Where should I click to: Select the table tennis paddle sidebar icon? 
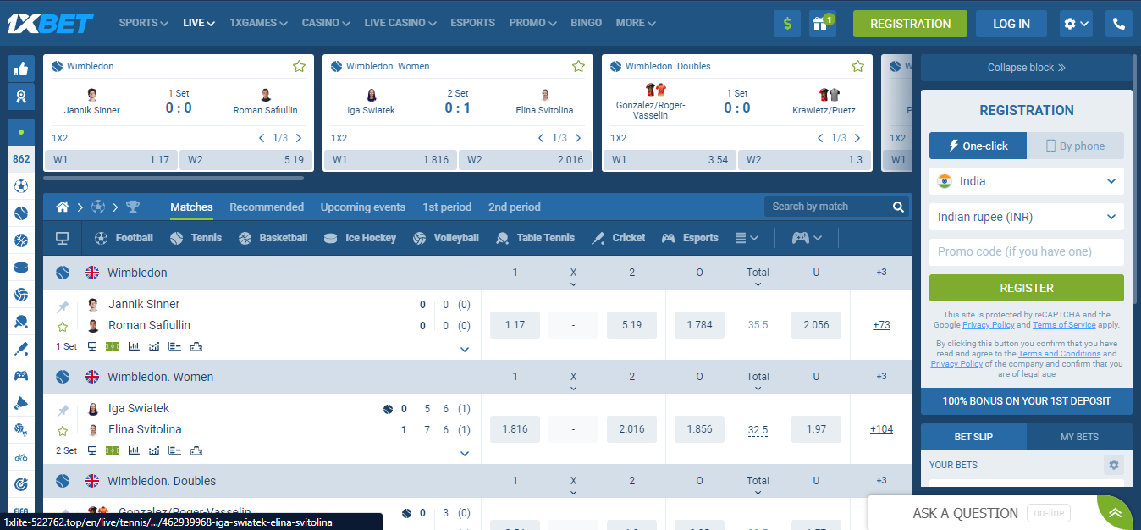(21, 322)
